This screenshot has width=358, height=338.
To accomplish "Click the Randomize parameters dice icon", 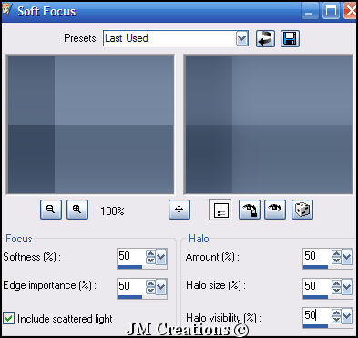I will click(x=302, y=210).
